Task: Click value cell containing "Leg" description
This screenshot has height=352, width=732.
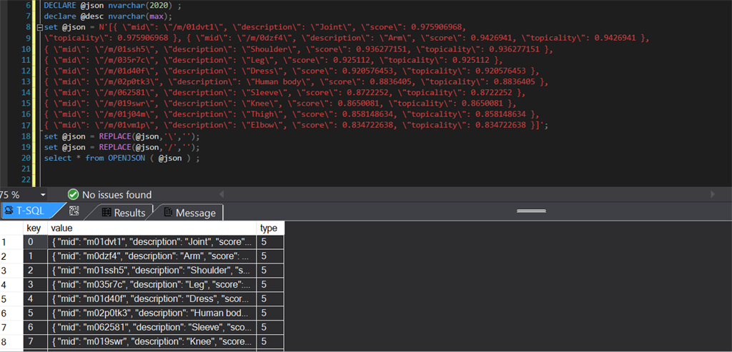Action: pos(153,284)
